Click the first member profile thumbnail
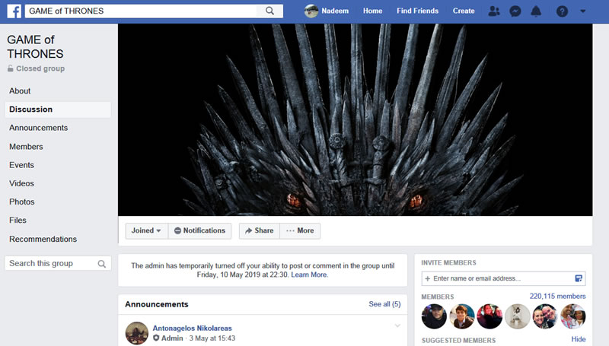609x346 pixels. click(434, 316)
